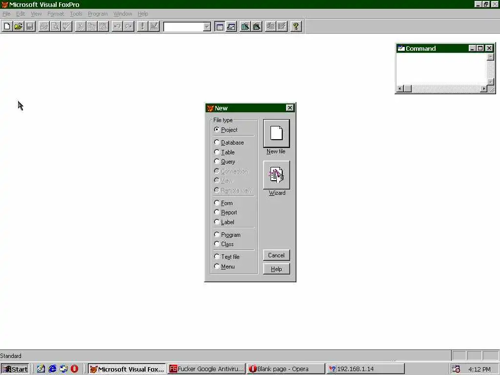Click the Modify Form toolbar icon
Screen dimensions: 500x375
(154, 26)
